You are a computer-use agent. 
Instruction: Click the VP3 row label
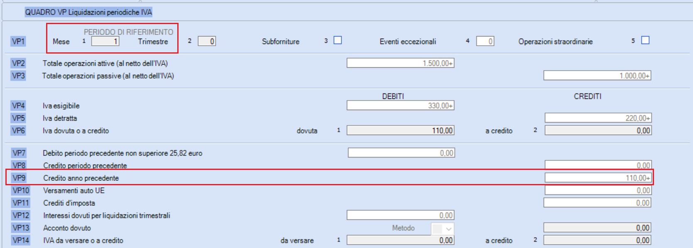(18, 76)
